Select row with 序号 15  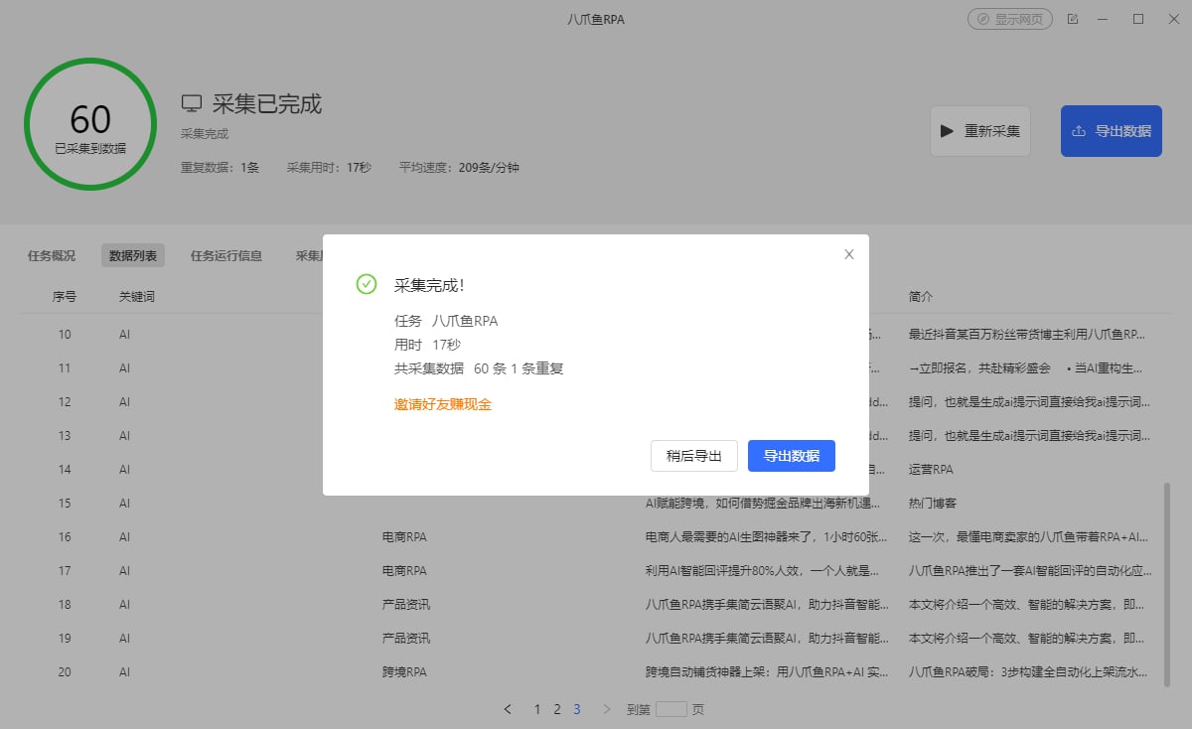(x=596, y=504)
